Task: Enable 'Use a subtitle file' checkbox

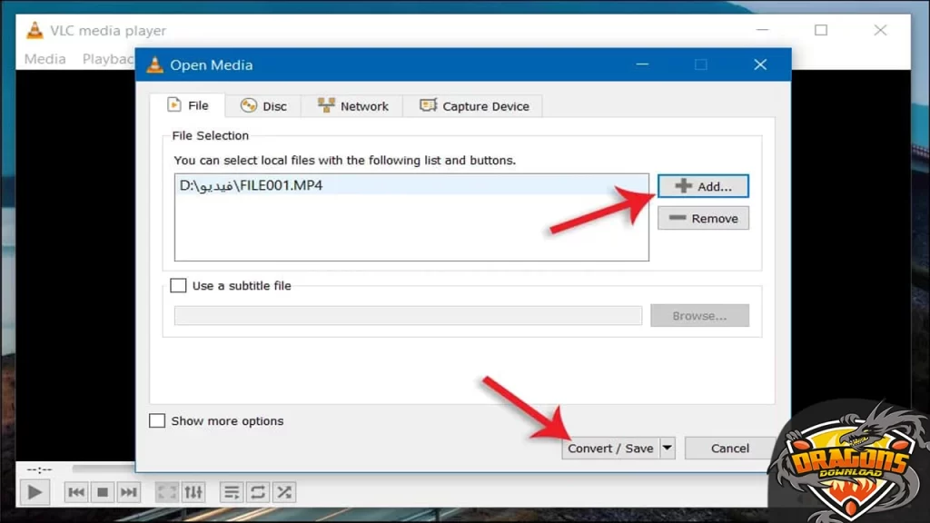Action: tap(179, 285)
